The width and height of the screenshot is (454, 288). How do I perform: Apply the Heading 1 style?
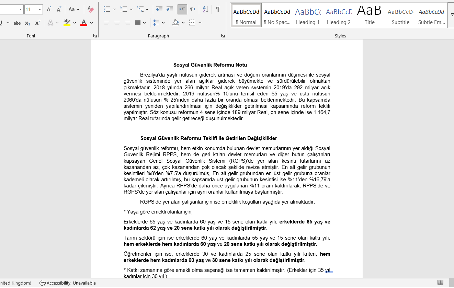pos(308,15)
